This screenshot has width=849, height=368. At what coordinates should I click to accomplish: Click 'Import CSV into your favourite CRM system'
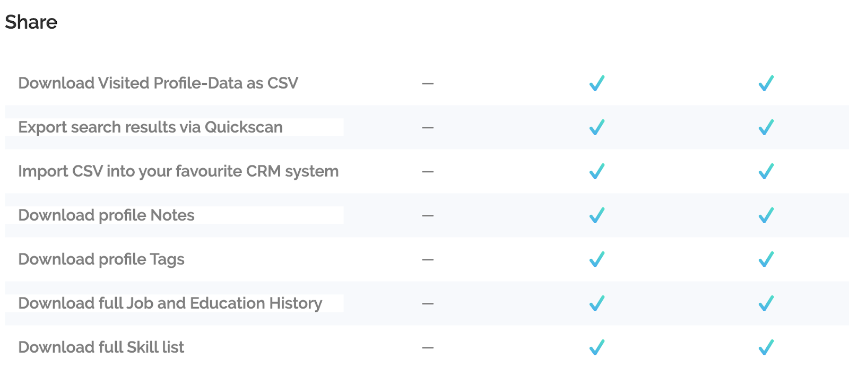point(178,171)
